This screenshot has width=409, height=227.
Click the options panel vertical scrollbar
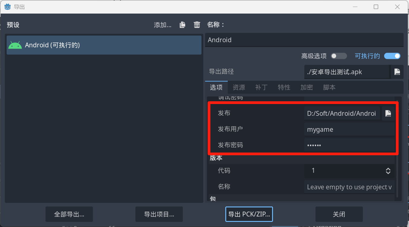point(397,148)
